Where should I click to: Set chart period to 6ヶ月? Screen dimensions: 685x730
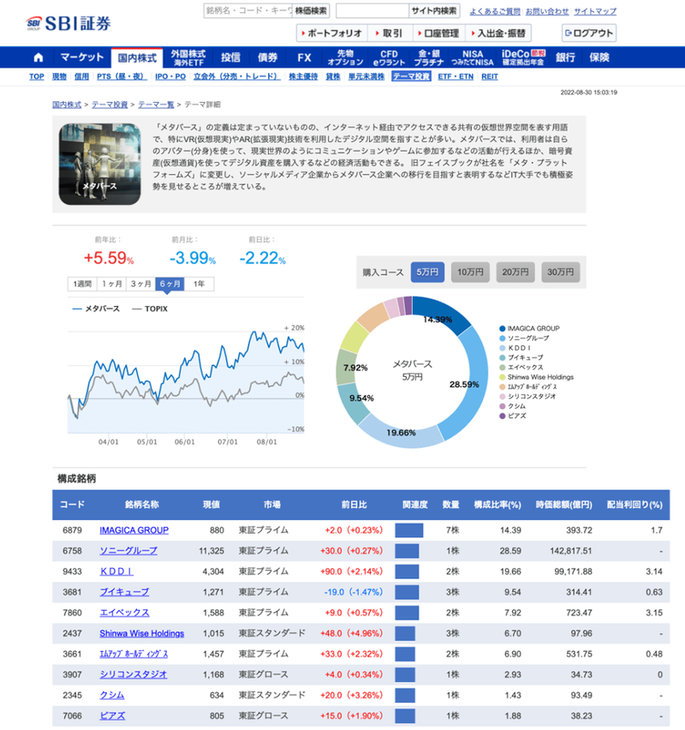pos(170,284)
